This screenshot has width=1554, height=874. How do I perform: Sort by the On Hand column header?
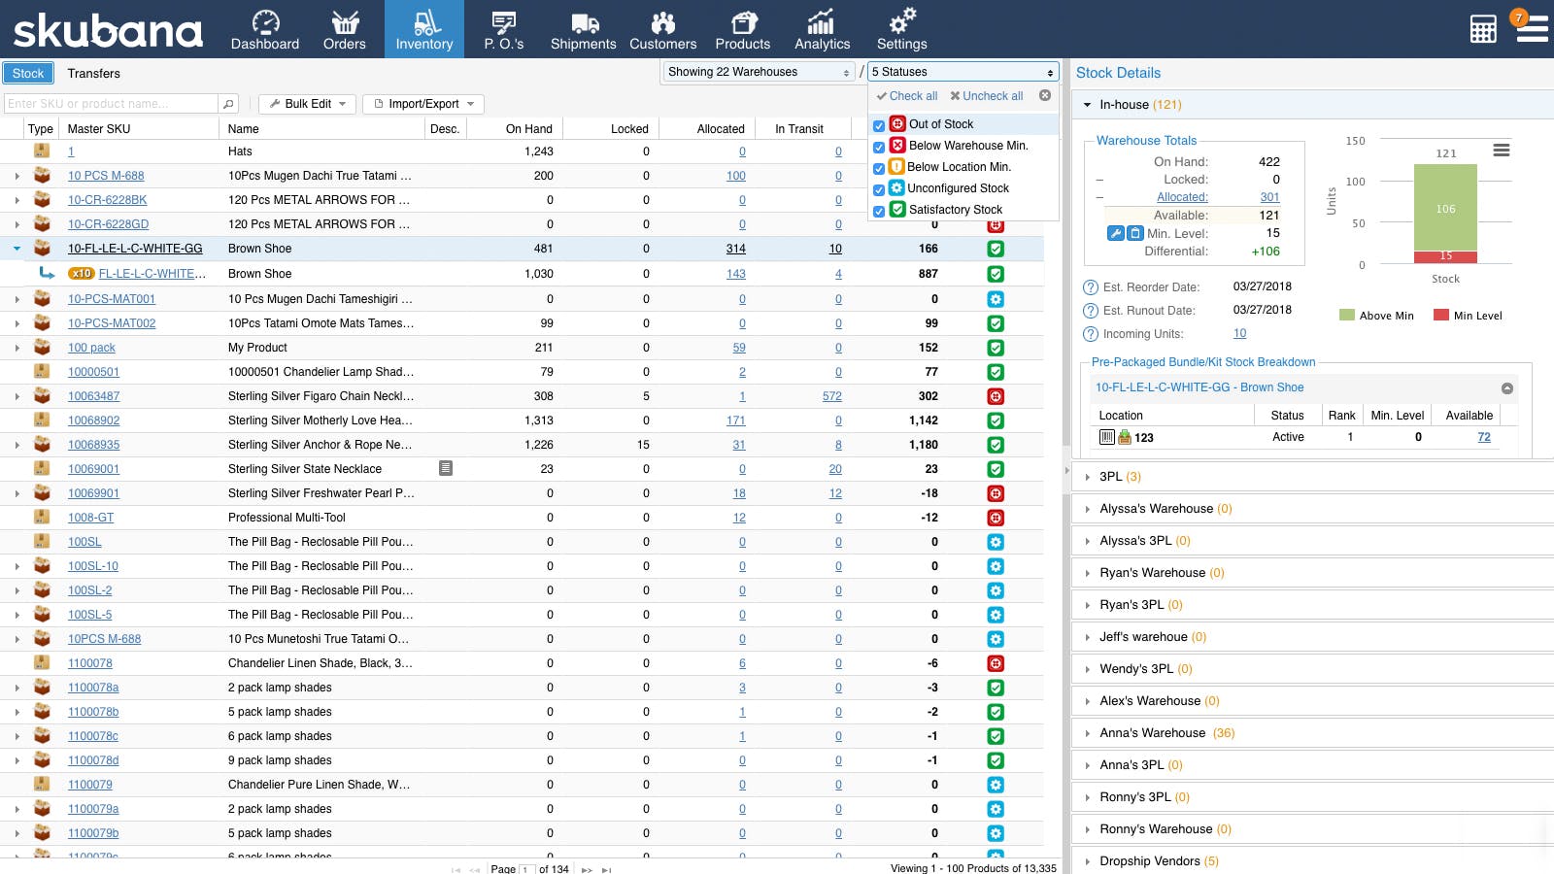coord(515,129)
